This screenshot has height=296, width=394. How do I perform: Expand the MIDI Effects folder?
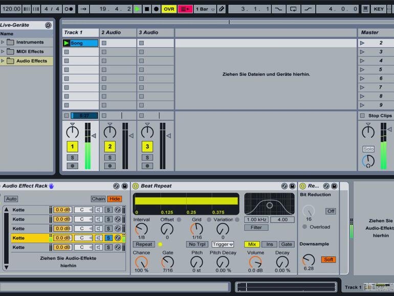click(x=3, y=51)
